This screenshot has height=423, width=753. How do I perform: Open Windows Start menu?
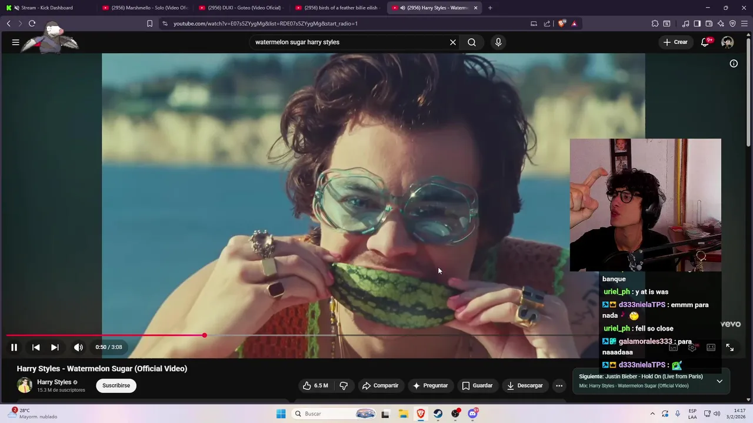click(281, 414)
